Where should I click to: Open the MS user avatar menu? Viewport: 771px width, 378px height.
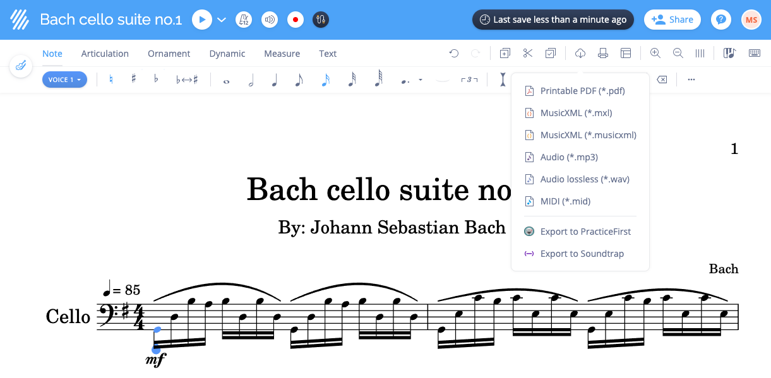[x=751, y=20]
